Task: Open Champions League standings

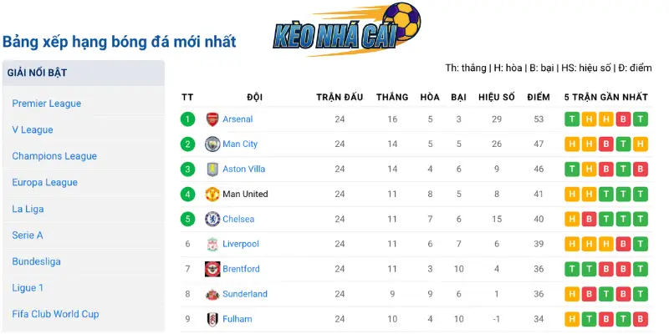Action: click(54, 156)
